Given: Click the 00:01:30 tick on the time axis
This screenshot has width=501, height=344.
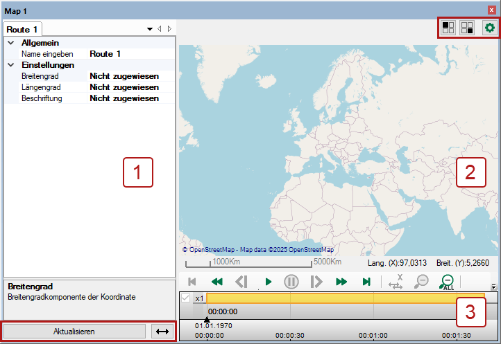Looking at the screenshot, I should 457,336.
